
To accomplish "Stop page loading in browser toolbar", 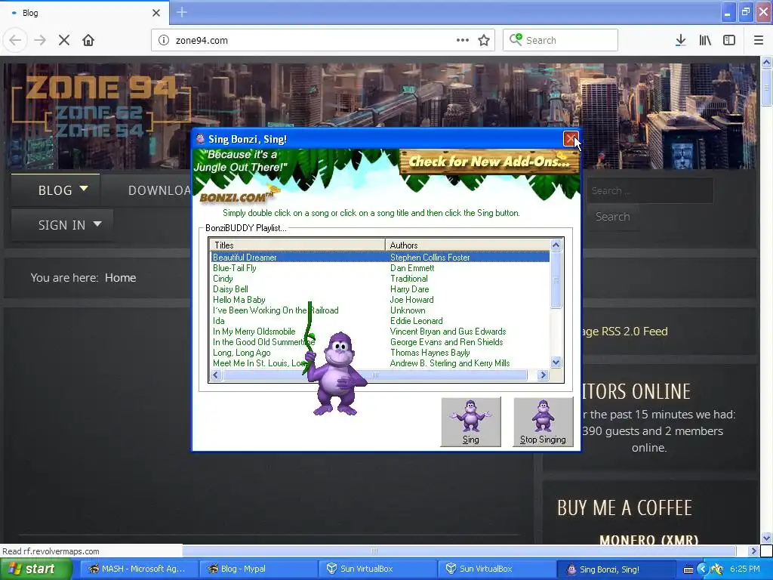I will pyautogui.click(x=64, y=41).
